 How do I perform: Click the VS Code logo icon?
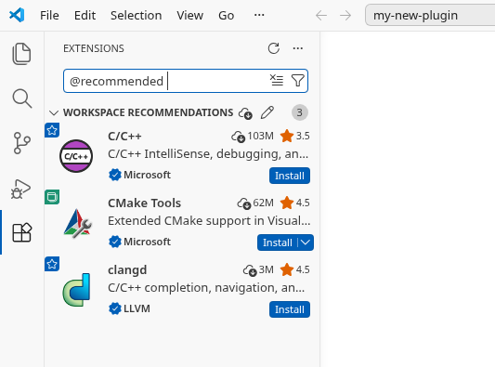pyautogui.click(x=17, y=15)
